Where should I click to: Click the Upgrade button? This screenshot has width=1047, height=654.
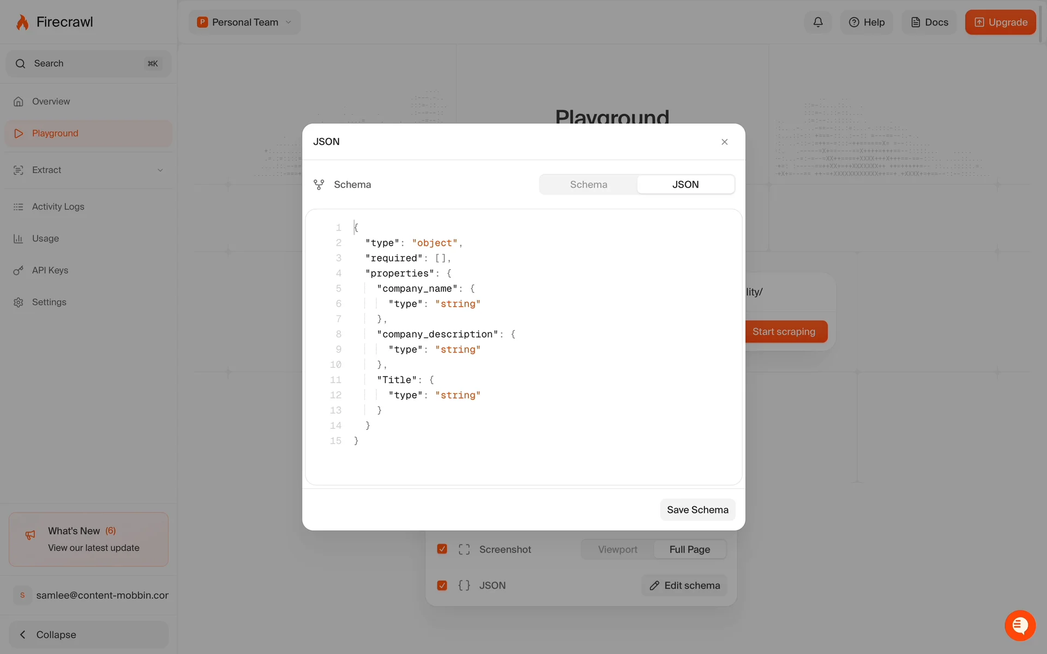tap(1000, 22)
